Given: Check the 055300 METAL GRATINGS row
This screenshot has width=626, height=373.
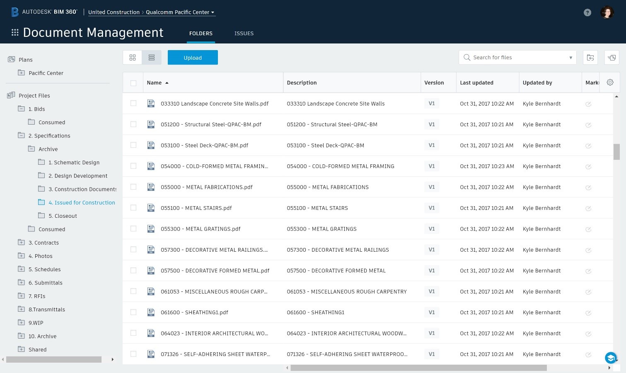Looking at the screenshot, I should coord(133,229).
